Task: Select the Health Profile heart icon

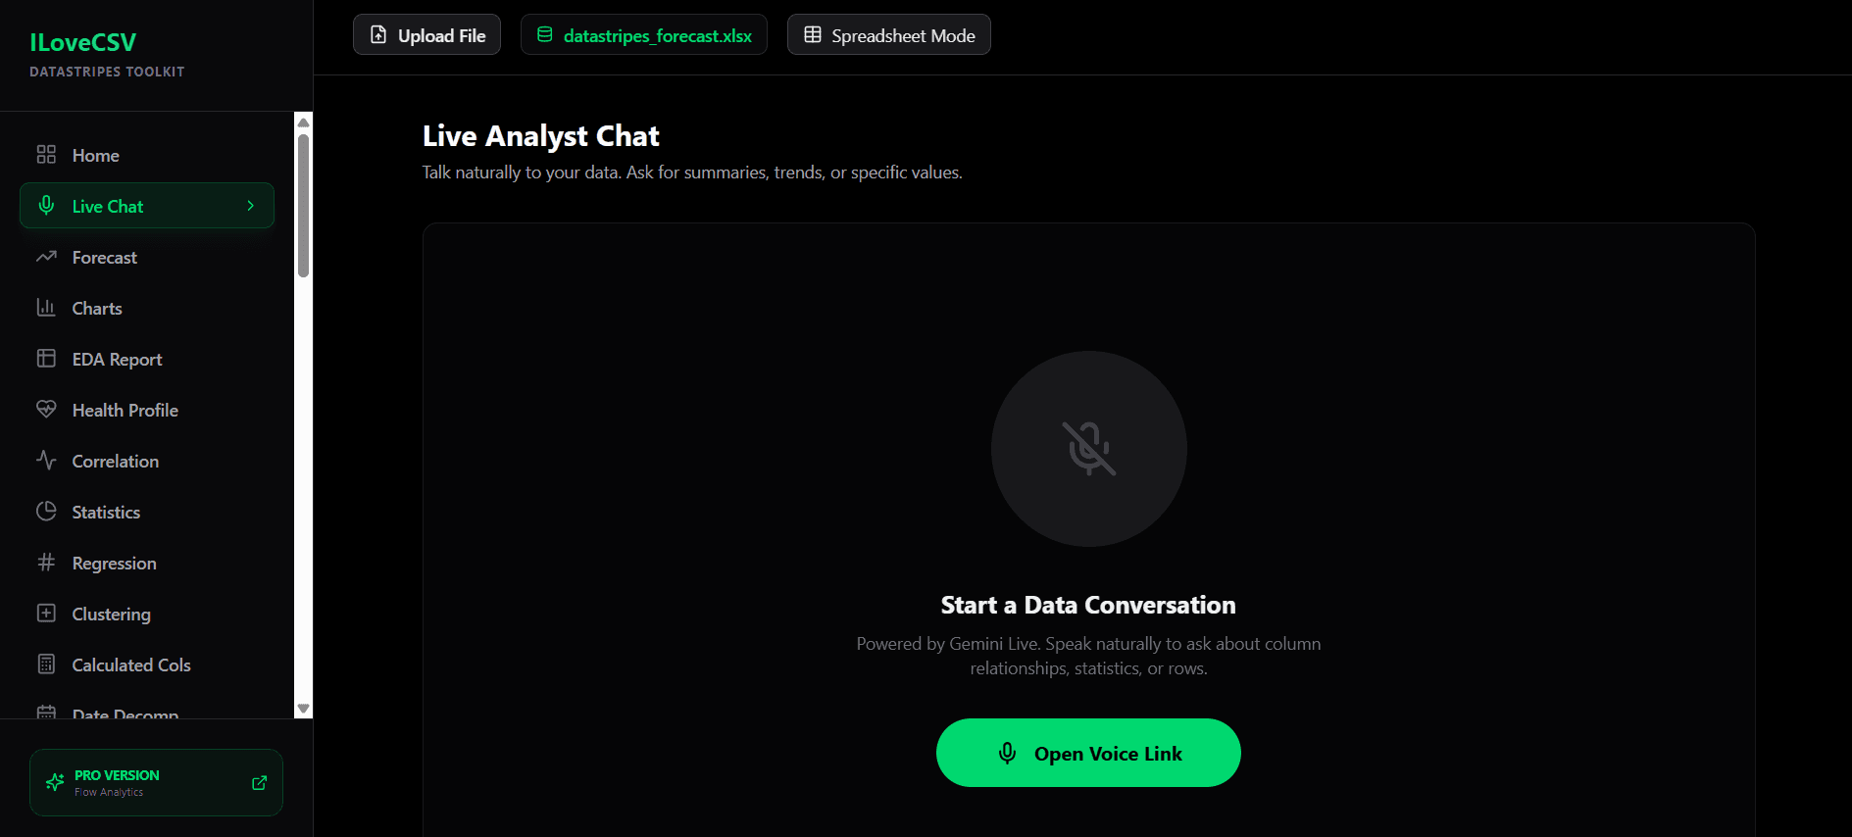Action: (46, 409)
